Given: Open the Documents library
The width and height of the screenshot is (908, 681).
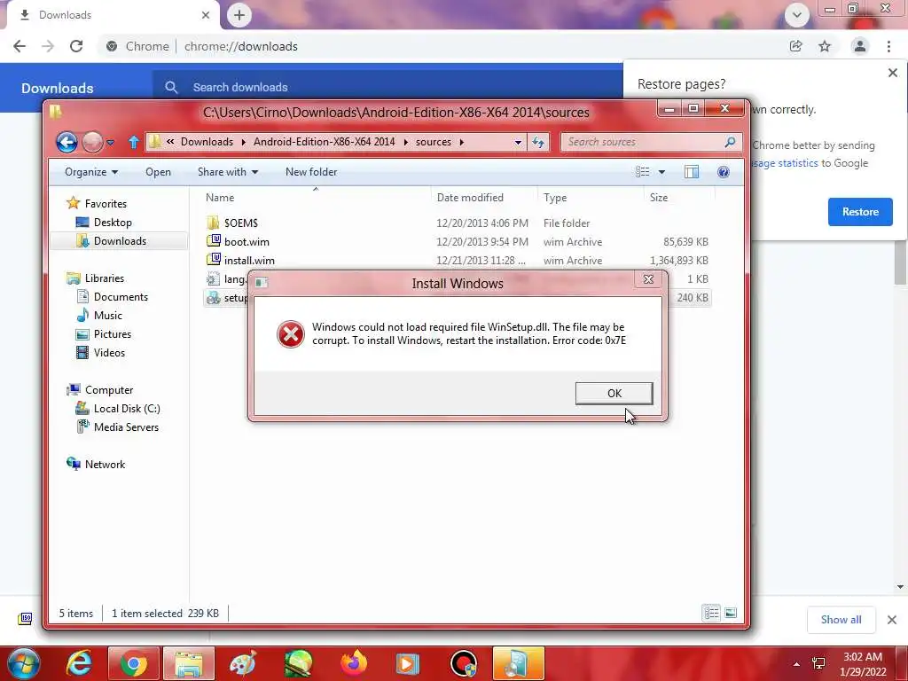Looking at the screenshot, I should point(121,296).
